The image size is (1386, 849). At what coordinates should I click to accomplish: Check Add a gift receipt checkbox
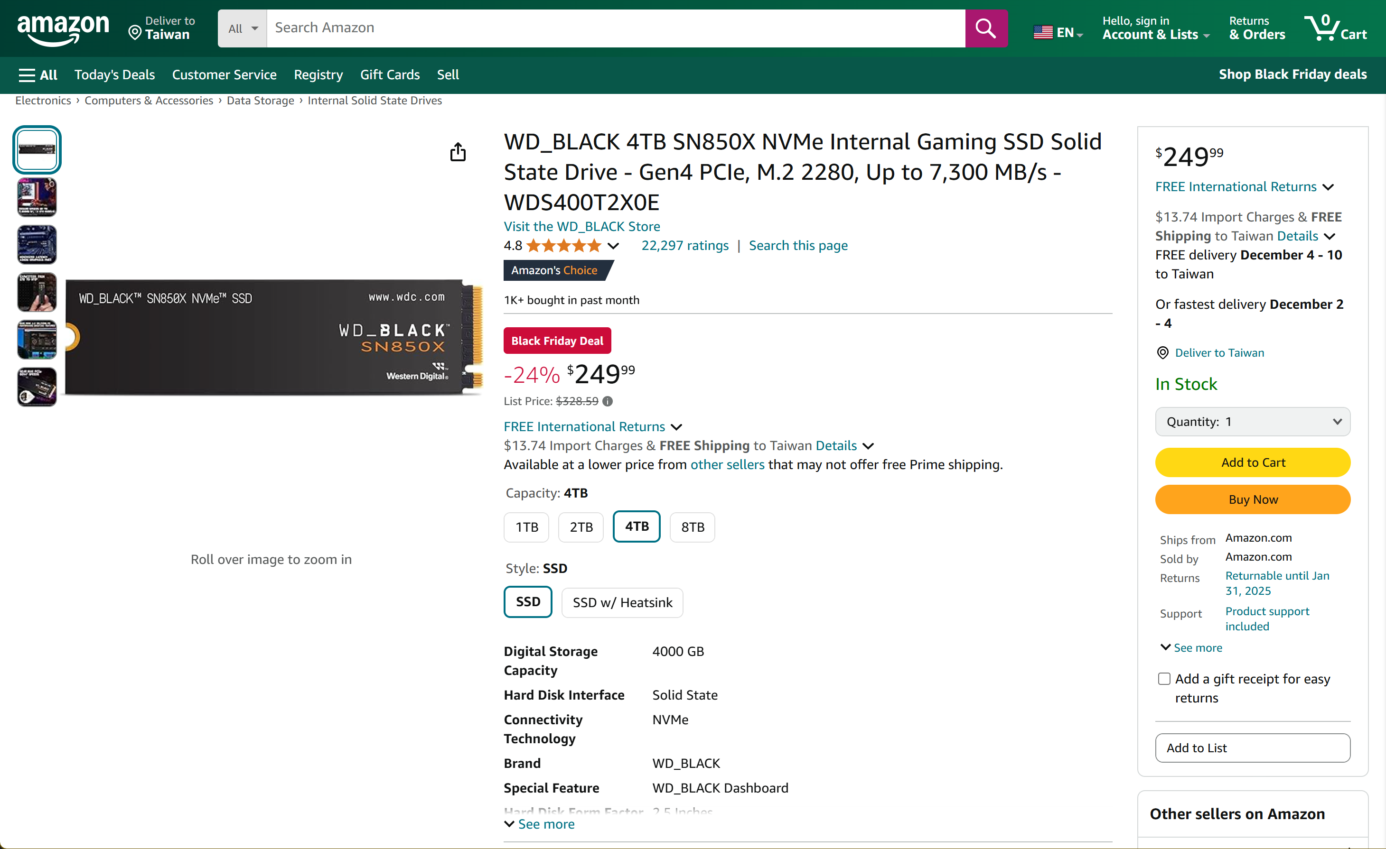[x=1164, y=679]
